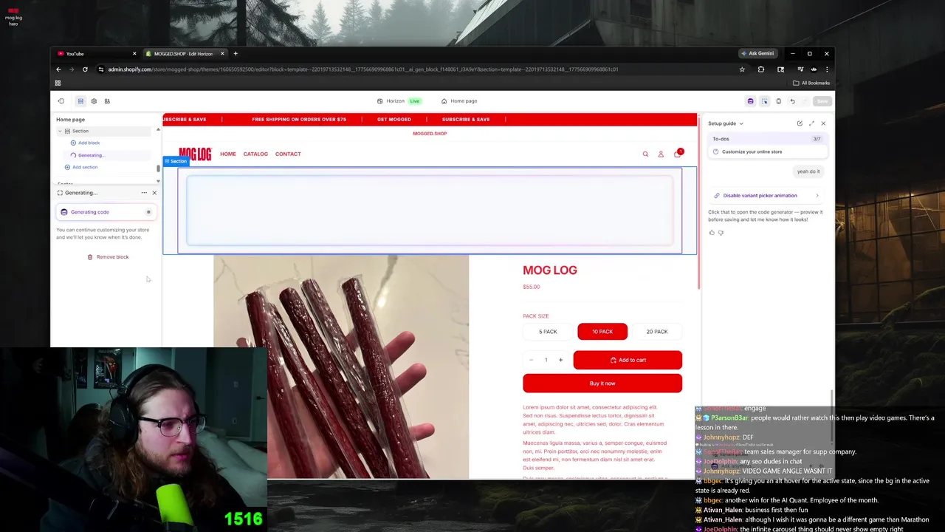Viewport: 945px width, 532px height.
Task: Select the MOGGED.SHOP Edit Horizon tab
Action: pos(182,53)
